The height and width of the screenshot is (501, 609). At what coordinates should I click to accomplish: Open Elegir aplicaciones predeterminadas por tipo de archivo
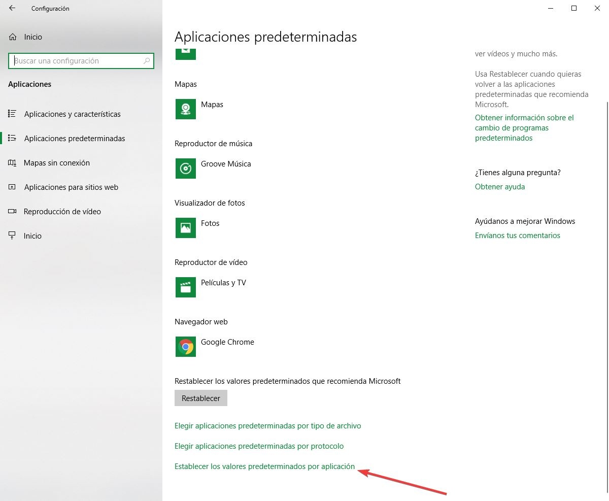pyautogui.click(x=268, y=426)
